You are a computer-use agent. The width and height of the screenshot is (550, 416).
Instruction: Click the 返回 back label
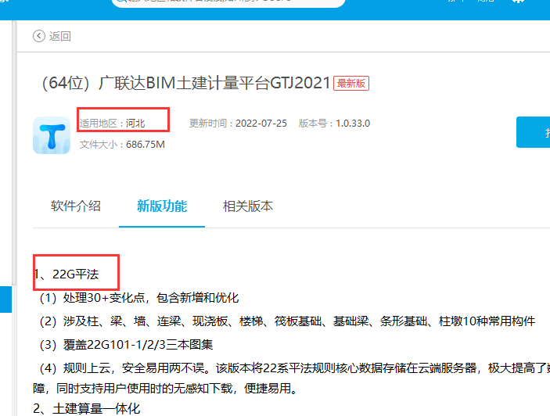point(60,36)
